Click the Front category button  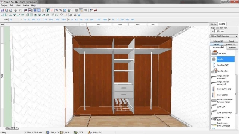[232, 41]
